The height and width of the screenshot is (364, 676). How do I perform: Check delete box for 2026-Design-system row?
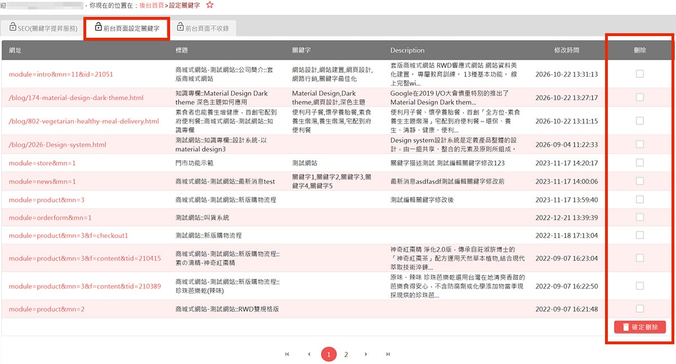(639, 144)
